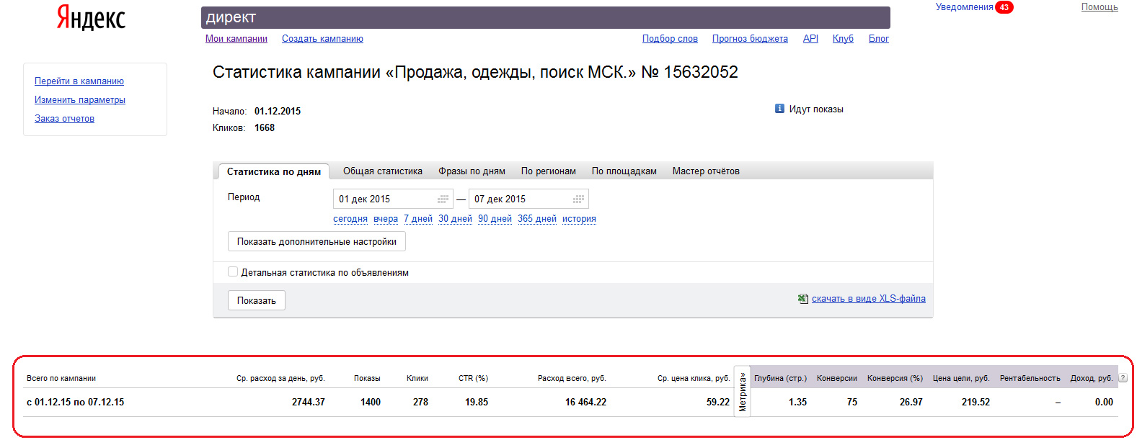The height and width of the screenshot is (445, 1137).
Task: Click the clicks count value 1668
Action: pyautogui.click(x=265, y=128)
